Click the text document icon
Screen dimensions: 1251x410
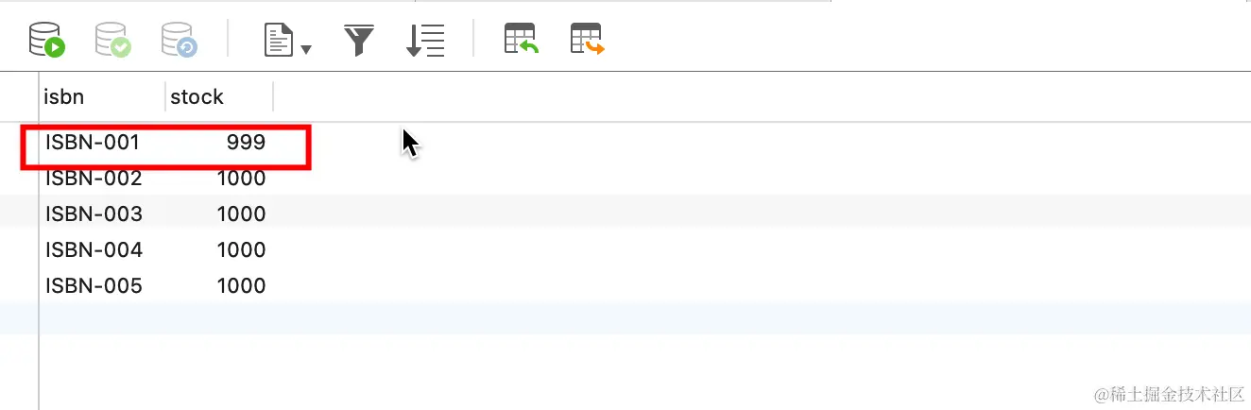click(278, 41)
